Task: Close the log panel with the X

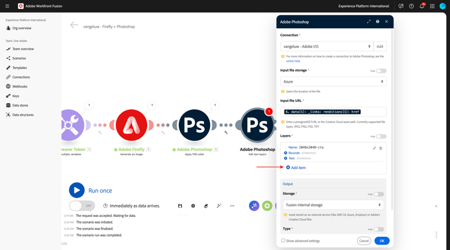Action: click(436, 206)
